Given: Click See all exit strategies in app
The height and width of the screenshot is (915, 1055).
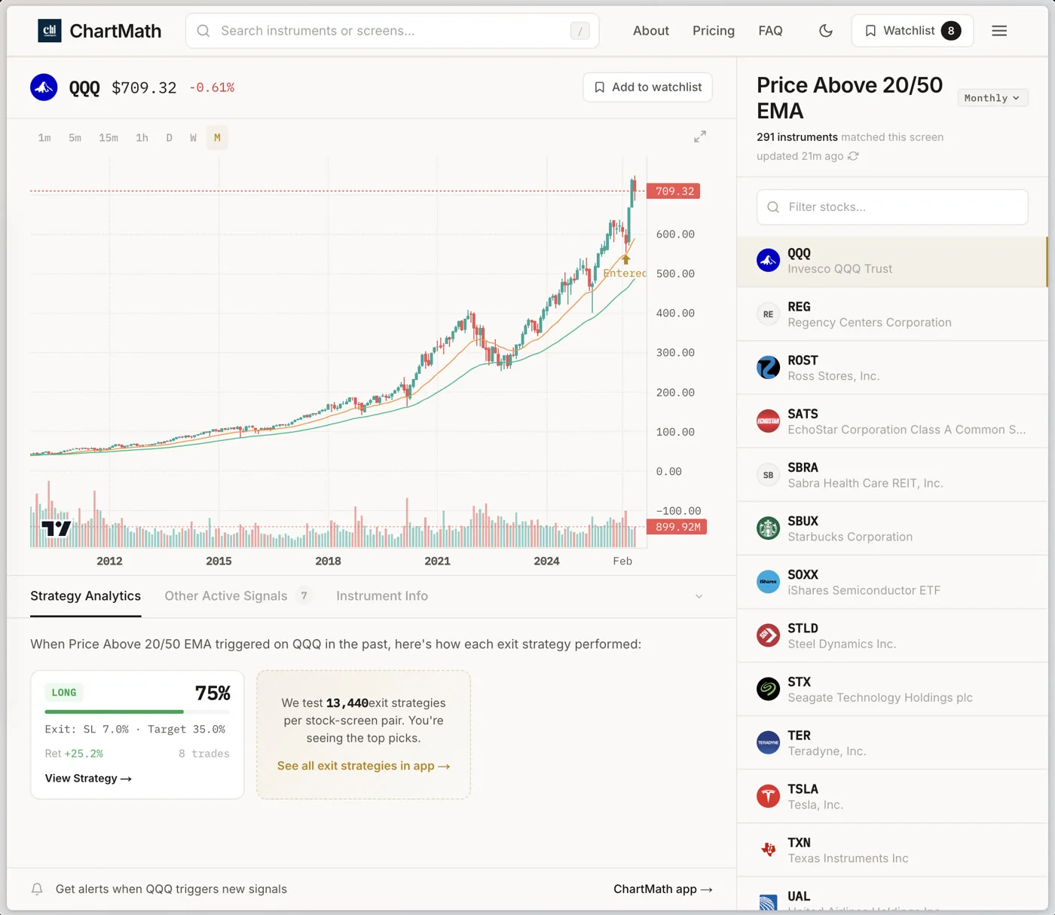Looking at the screenshot, I should coord(363,766).
